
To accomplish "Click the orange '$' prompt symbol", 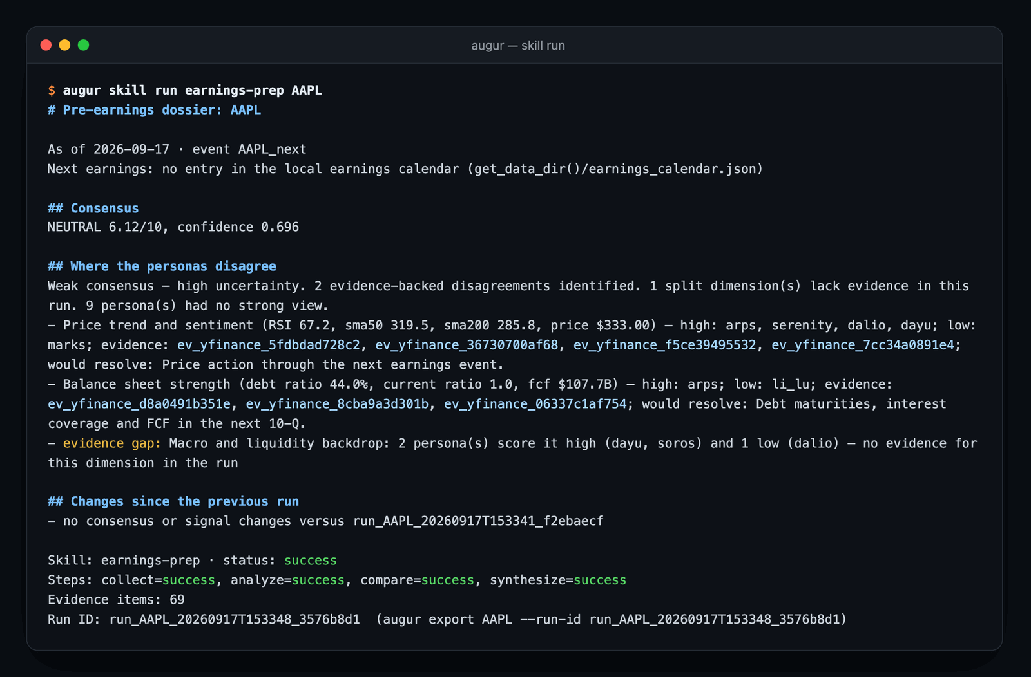I will pos(52,90).
